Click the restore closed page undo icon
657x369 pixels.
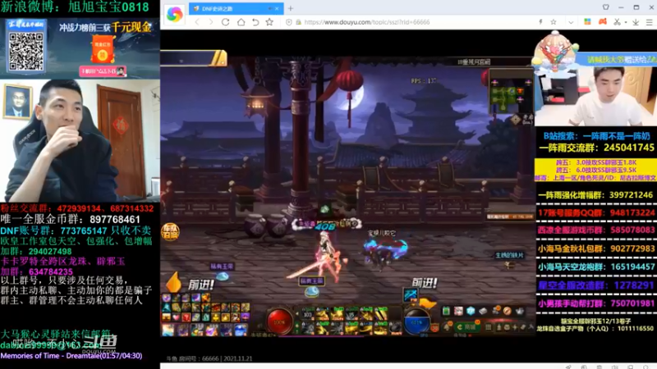click(x=255, y=22)
